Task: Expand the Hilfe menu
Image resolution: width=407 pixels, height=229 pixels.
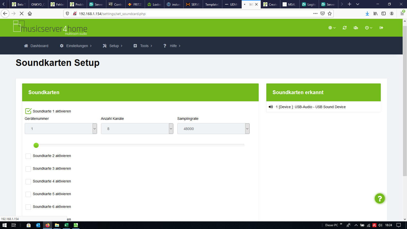Action: (x=172, y=46)
